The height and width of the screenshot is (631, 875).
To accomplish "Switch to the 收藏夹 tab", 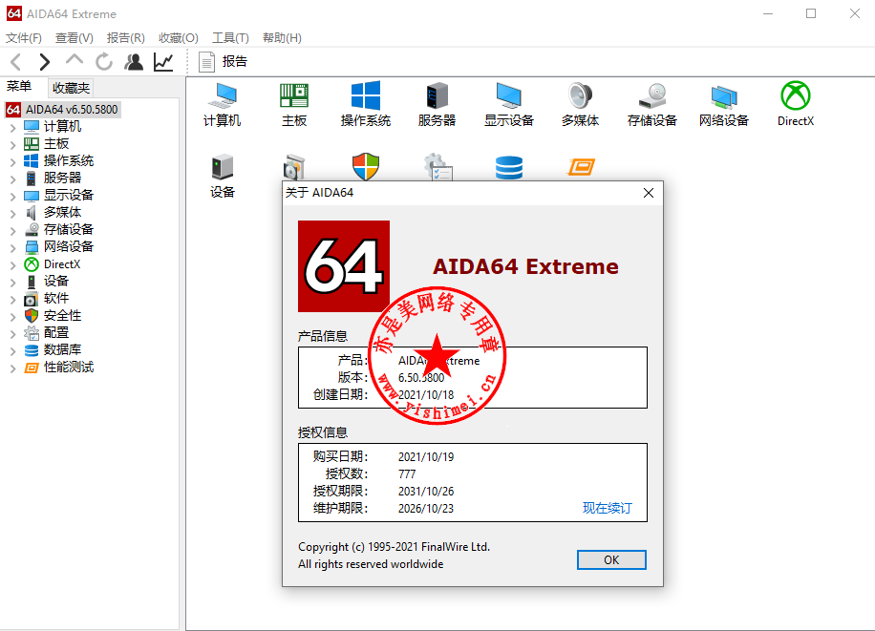I will (71, 88).
